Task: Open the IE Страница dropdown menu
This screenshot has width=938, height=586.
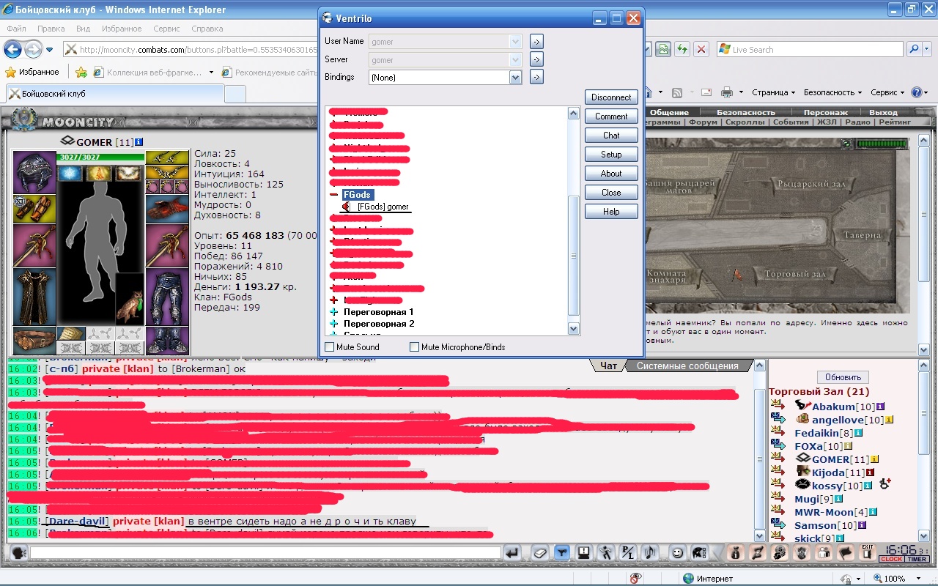Action: pos(773,92)
